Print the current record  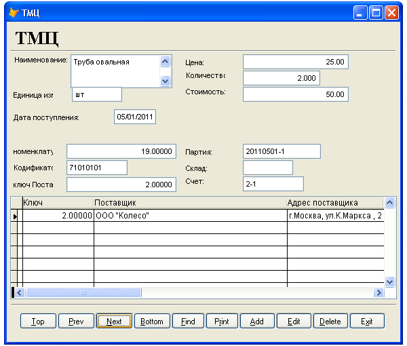[x=222, y=321]
